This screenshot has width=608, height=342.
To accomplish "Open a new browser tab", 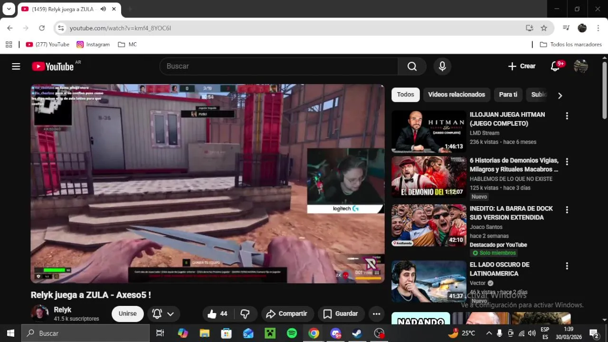I will pyautogui.click(x=130, y=9).
